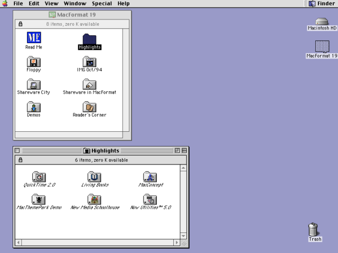Image resolution: width=338 pixels, height=253 pixels.
Task: Click '6 items, zero K available' text
Action: pos(101,160)
